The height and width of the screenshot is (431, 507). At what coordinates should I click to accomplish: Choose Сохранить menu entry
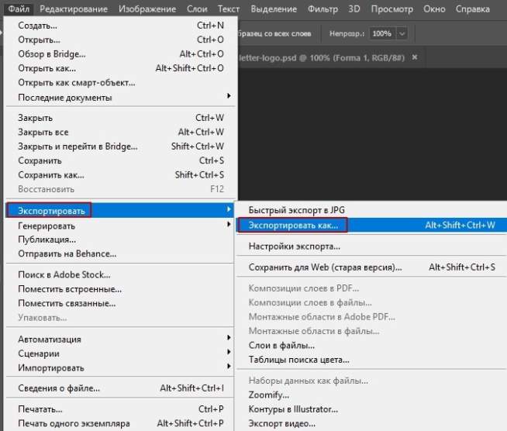point(121,160)
